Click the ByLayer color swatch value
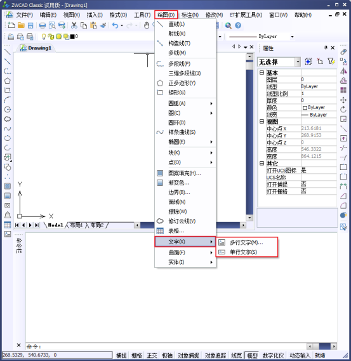Image resolution: width=351 pixels, height=361 pixels. [x=319, y=107]
